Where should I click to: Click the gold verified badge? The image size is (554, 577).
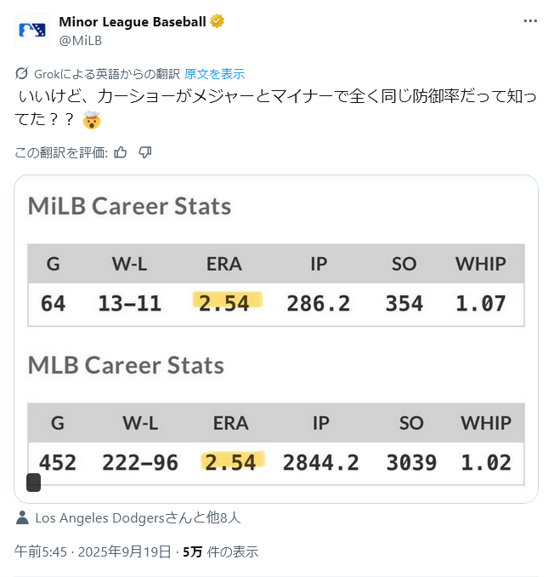pyautogui.click(x=217, y=21)
